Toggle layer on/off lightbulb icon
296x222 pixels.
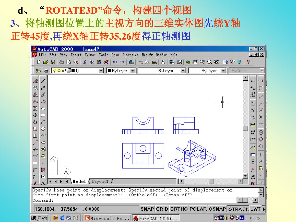tap(54, 71)
